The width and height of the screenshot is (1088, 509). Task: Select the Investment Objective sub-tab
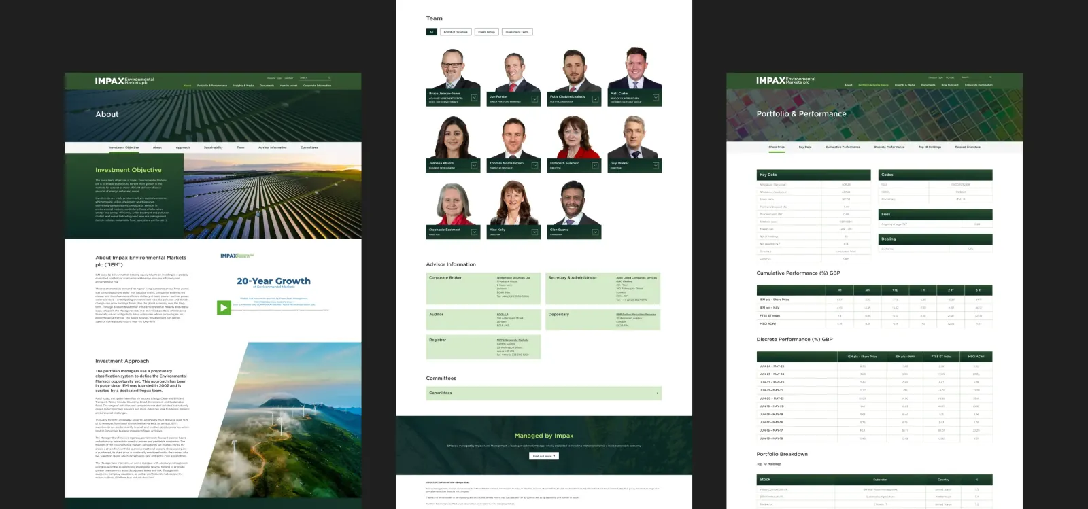(x=124, y=147)
